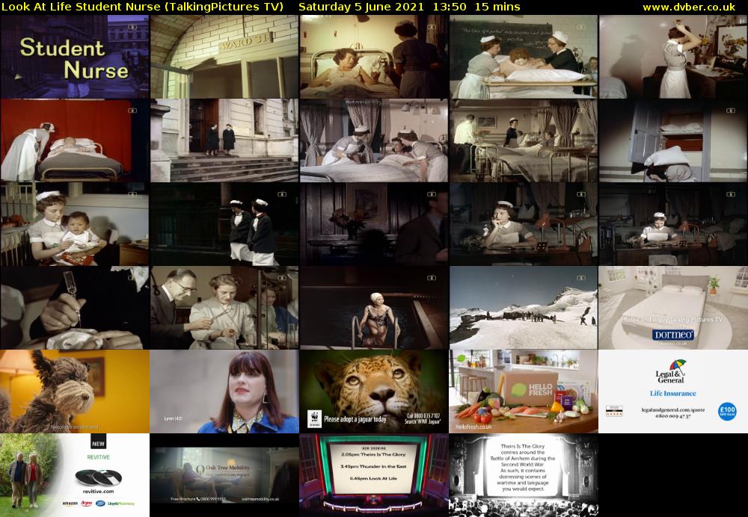Open the Theirs Is The Glory warning thumbnail
The height and width of the screenshot is (517, 748).
(524, 475)
